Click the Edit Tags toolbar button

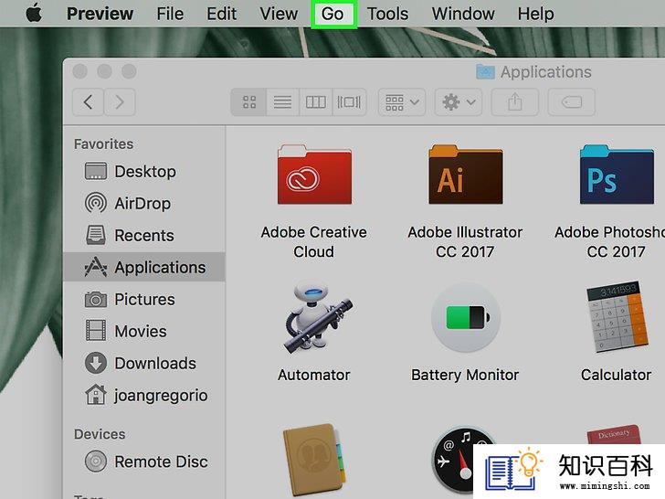pyautogui.click(x=571, y=101)
